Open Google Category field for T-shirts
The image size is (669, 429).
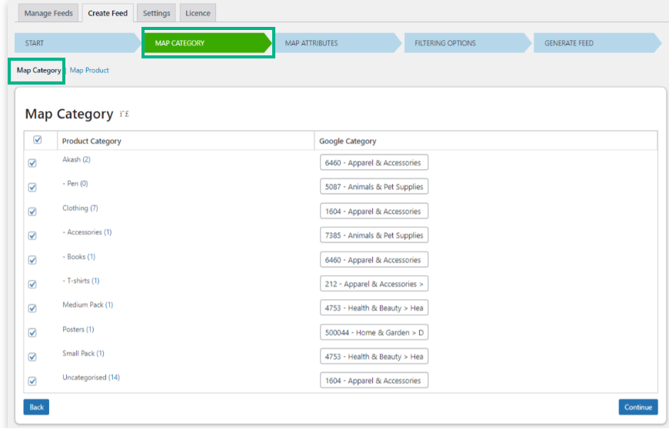pyautogui.click(x=374, y=284)
